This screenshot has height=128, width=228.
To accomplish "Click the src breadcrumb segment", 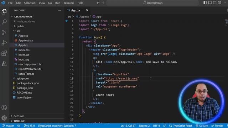I will point(69,17).
